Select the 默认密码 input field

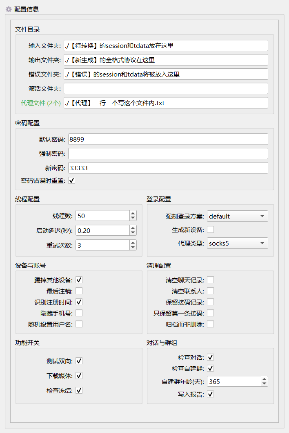pos(168,139)
